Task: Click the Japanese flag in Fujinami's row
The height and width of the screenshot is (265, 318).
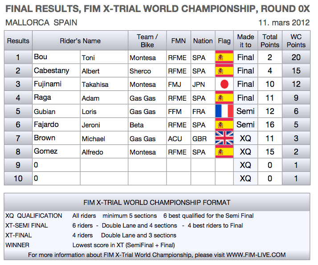Action: 224,84
